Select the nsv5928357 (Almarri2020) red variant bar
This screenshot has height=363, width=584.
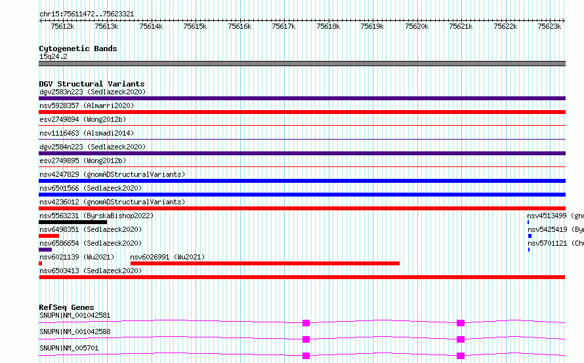click(302, 112)
